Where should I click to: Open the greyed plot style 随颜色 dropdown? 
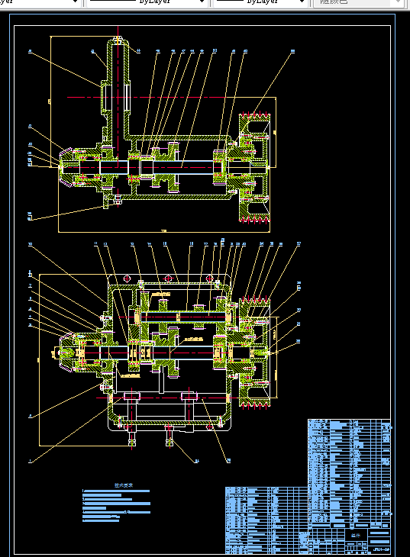[358, 3]
